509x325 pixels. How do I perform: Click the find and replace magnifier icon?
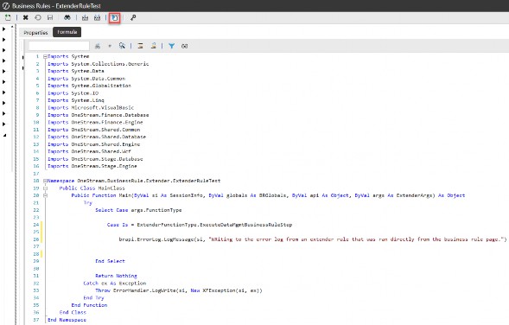[x=122, y=46]
